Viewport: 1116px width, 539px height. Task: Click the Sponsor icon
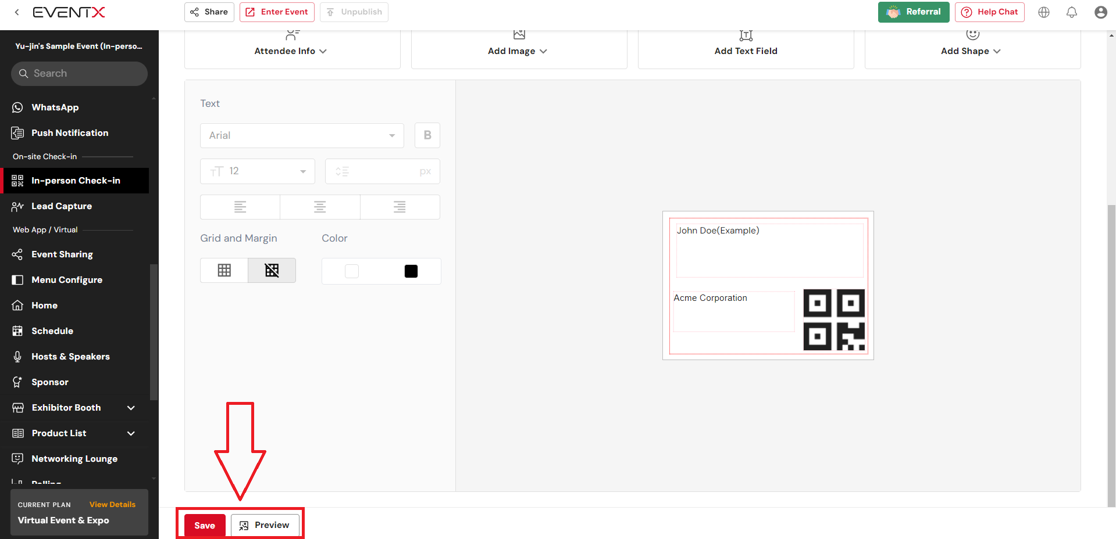click(x=17, y=382)
